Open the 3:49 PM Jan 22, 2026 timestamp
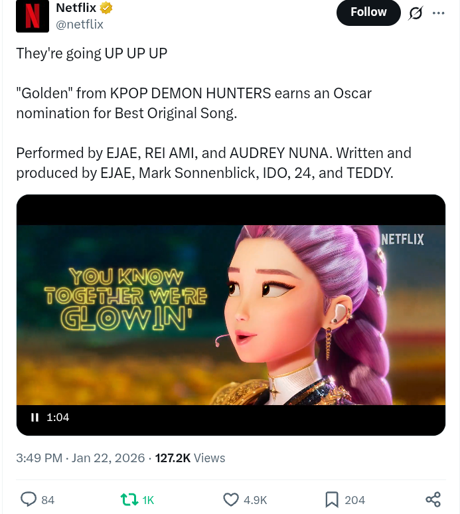Screen dimensions: 460x514 pyautogui.click(x=79, y=458)
